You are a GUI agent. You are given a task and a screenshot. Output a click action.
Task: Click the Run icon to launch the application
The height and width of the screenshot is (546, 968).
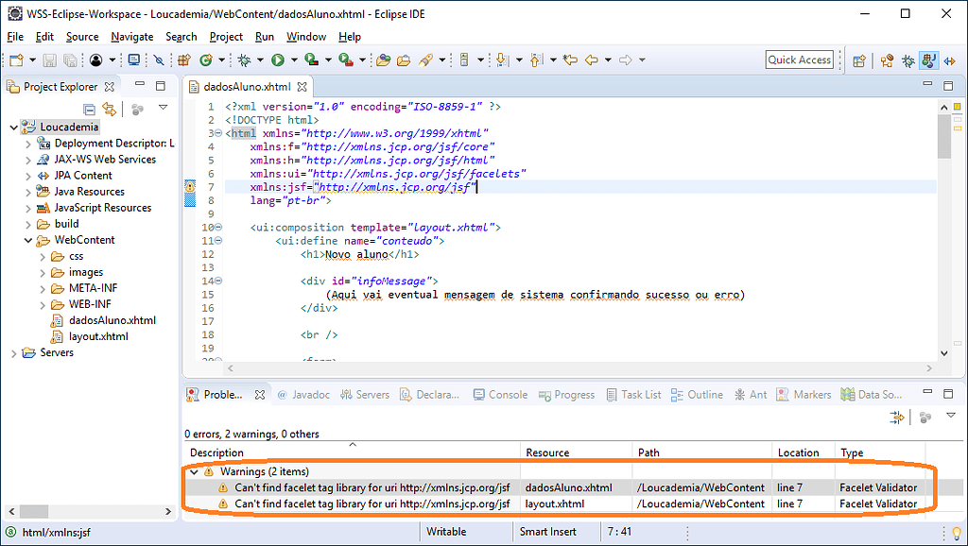(276, 60)
